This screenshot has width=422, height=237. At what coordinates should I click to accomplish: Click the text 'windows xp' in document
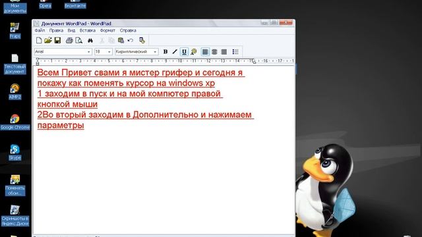192,84
